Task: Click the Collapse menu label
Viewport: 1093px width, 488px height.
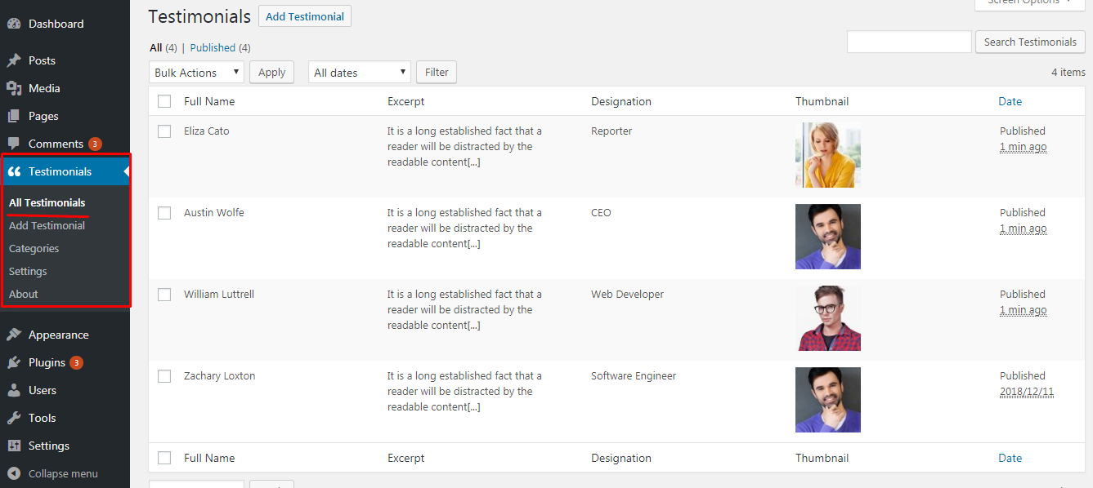Action: (63, 473)
